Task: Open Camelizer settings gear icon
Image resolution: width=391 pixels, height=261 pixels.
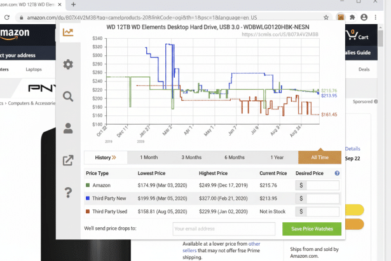Action: coord(68,64)
